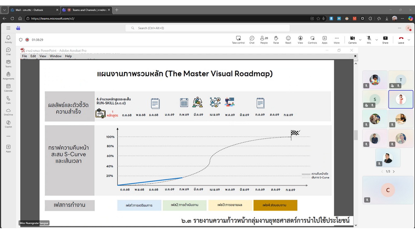Raise your hand in the meeting
Screen dimensions: 415x234
[x=276, y=39]
